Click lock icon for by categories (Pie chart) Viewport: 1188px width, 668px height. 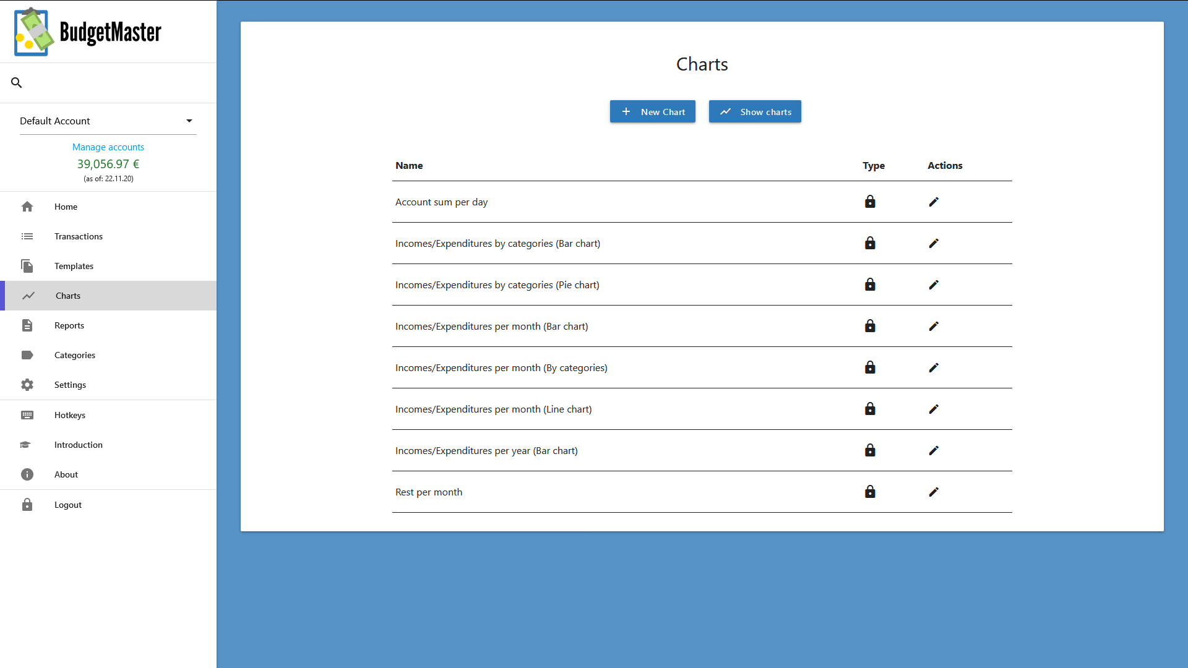point(870,285)
